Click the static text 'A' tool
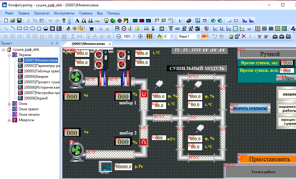 point(77,21)
